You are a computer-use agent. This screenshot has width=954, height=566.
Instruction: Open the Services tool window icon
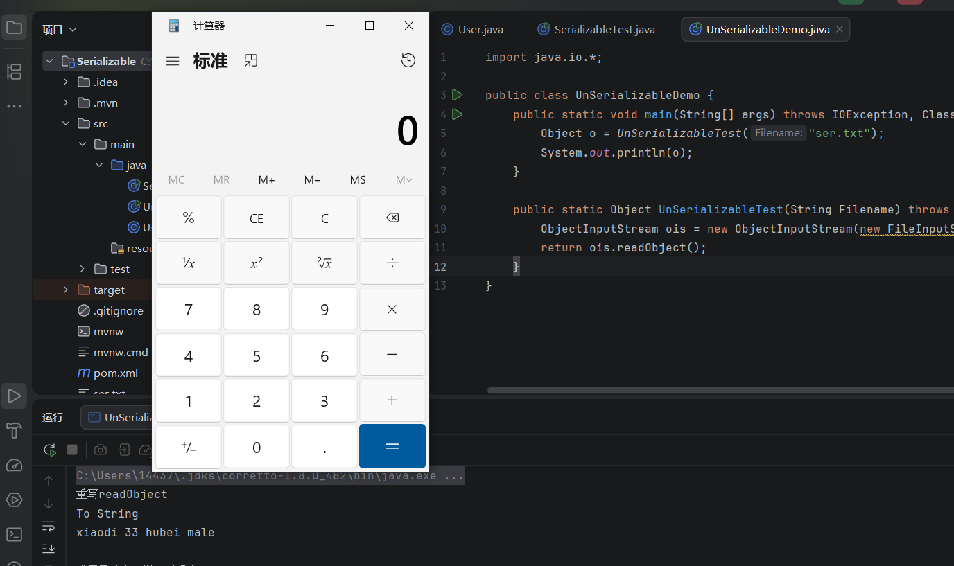(14, 499)
